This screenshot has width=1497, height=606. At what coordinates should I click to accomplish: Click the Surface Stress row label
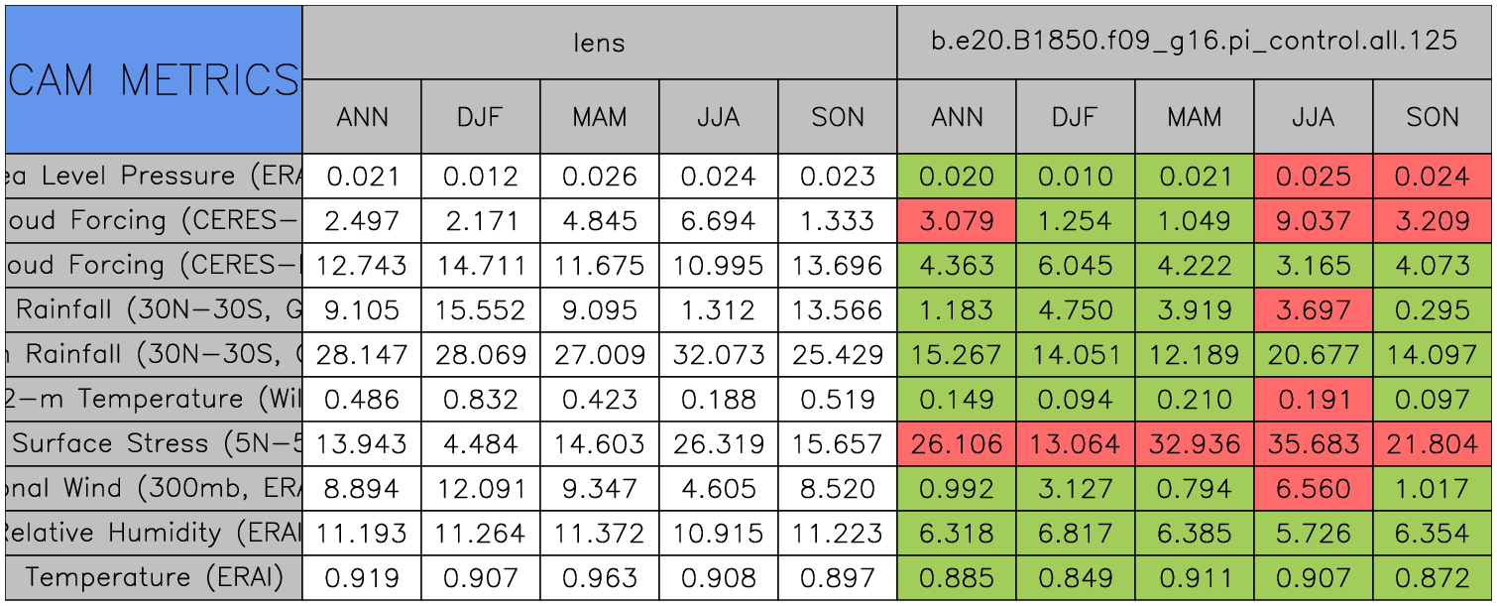click(x=153, y=444)
